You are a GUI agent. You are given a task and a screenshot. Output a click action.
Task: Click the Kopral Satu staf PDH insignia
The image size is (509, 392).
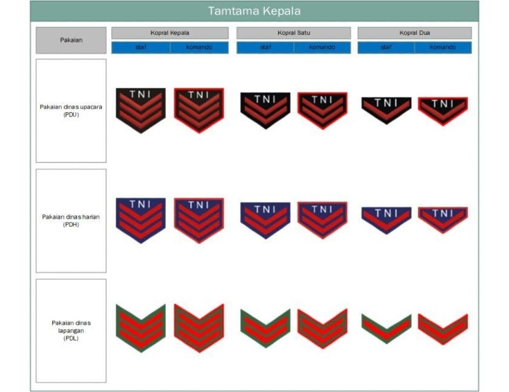(265, 221)
